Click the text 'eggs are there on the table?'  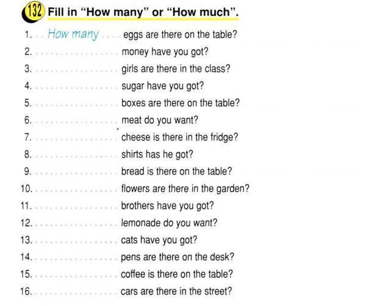[x=180, y=35]
